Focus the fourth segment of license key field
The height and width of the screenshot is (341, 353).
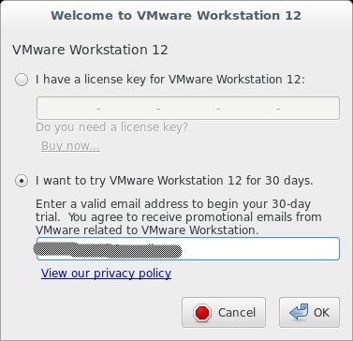(248, 109)
